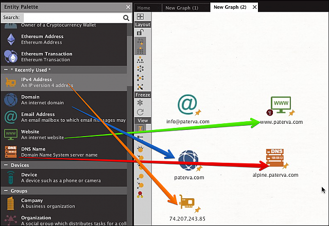Focus the Entity Palette search field
This screenshot has width=329, height=226.
pos(73,17)
